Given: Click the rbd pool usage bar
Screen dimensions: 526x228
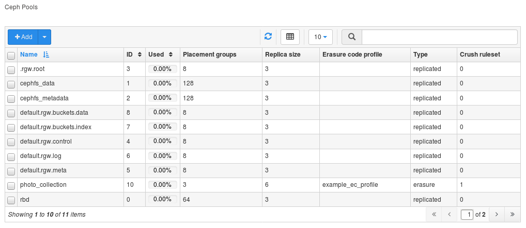Looking at the screenshot, I should click(162, 199).
